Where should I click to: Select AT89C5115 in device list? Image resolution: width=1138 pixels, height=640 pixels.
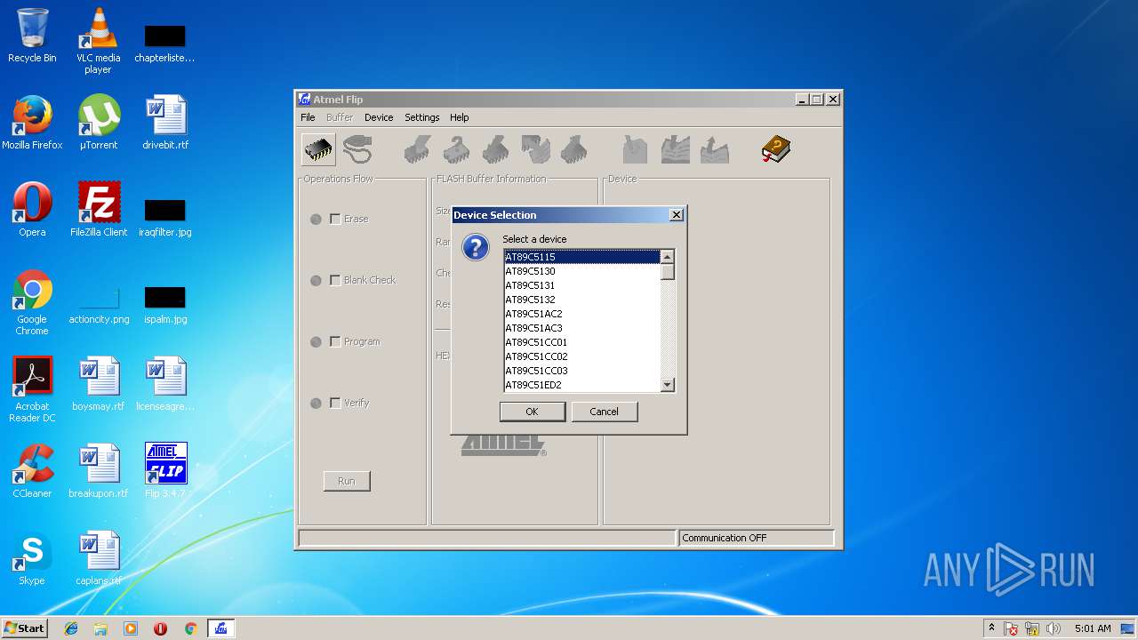coord(582,257)
